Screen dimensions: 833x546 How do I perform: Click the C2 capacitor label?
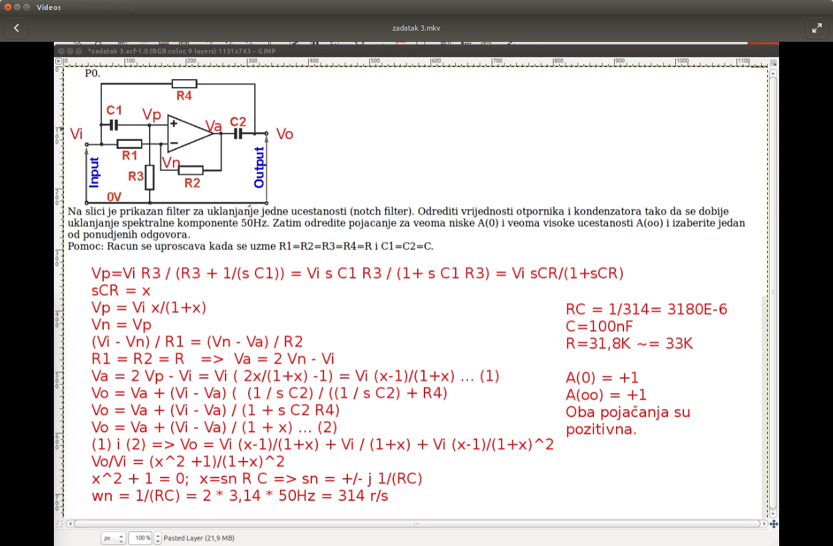click(238, 122)
